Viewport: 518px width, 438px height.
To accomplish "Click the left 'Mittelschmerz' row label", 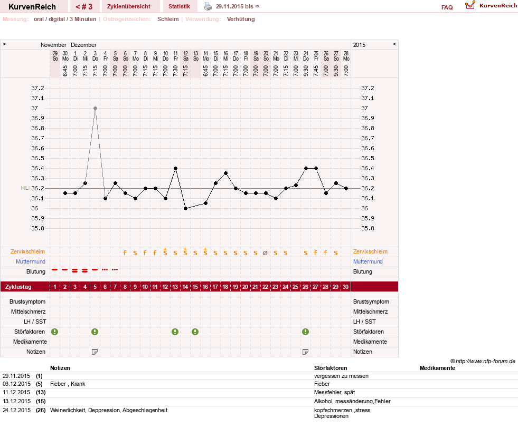I will (x=29, y=312).
